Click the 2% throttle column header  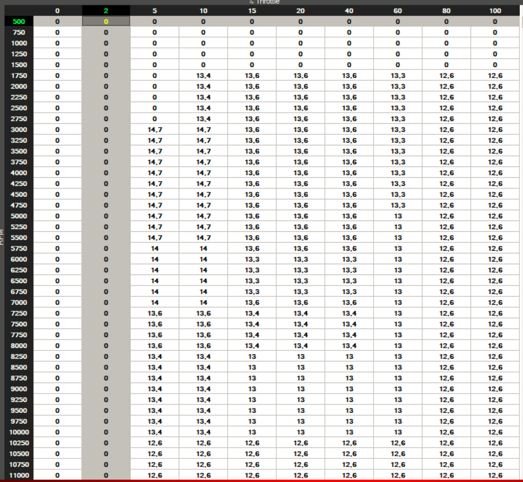point(106,11)
